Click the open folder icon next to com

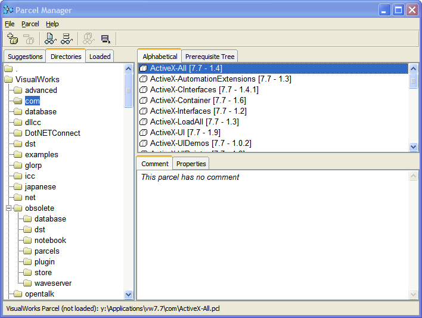click(x=18, y=101)
